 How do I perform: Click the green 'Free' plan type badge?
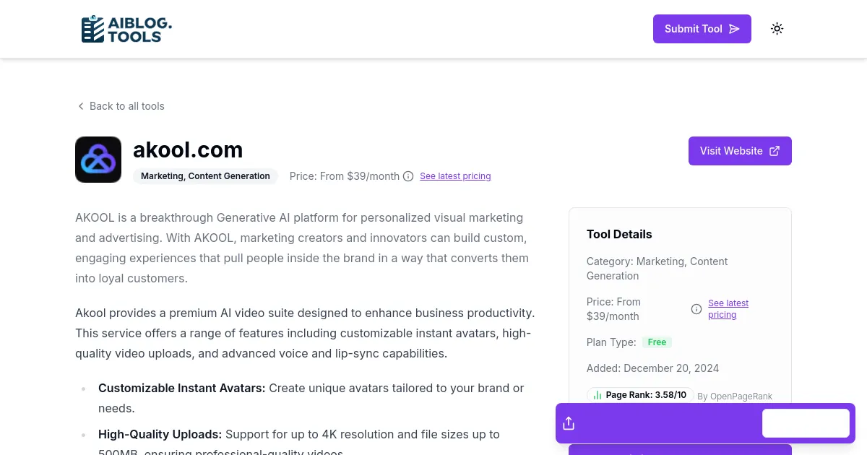(x=657, y=342)
